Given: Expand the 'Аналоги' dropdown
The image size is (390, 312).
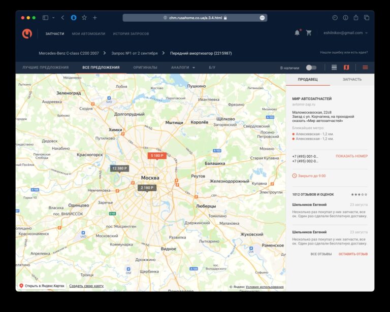Looking at the screenshot, I should pyautogui.click(x=183, y=67).
